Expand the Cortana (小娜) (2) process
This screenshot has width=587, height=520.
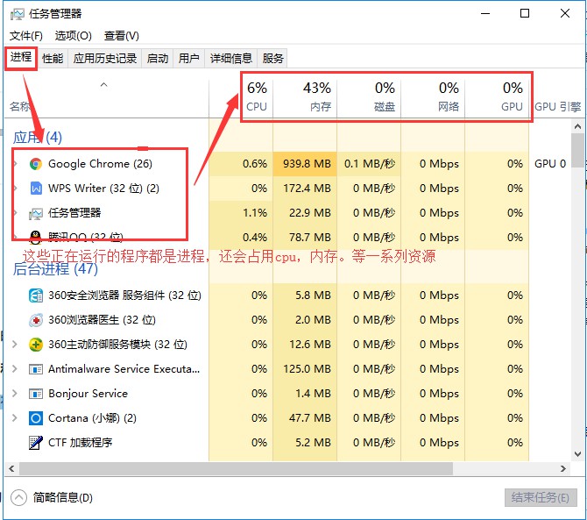pos(15,417)
